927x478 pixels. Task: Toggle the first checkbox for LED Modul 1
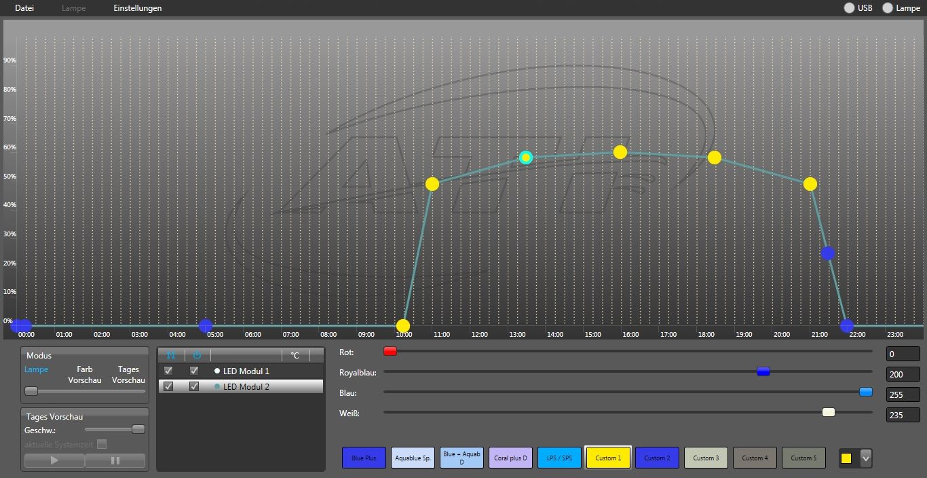[168, 371]
